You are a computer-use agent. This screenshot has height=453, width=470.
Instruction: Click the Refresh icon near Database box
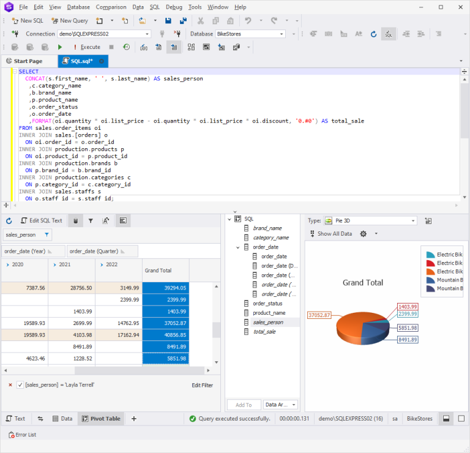pyautogui.click(x=373, y=34)
